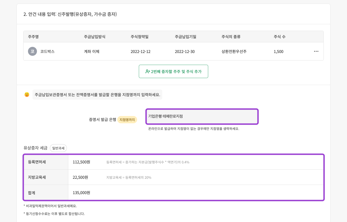Click the 합계 total 135,000원 row
The height and width of the screenshot is (222, 347).
point(81,192)
